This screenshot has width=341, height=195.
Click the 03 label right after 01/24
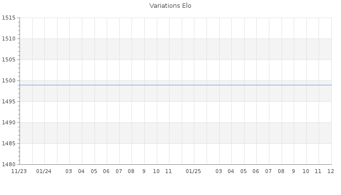click(69, 172)
